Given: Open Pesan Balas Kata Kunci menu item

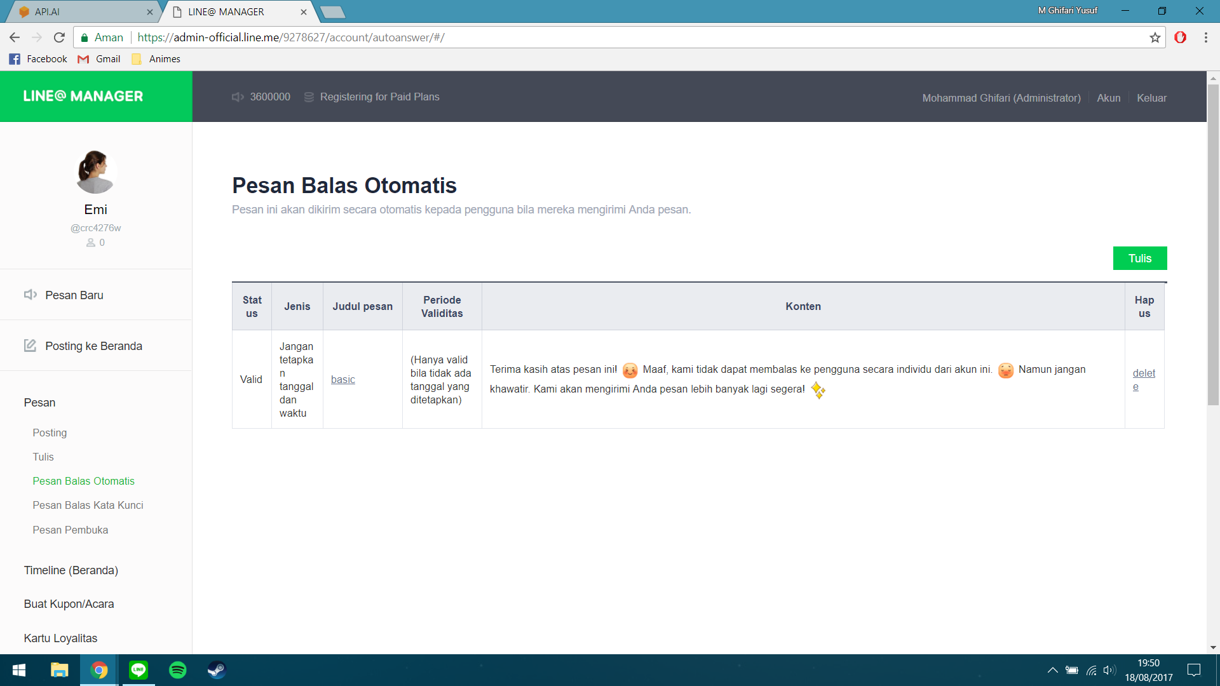Looking at the screenshot, I should point(88,505).
